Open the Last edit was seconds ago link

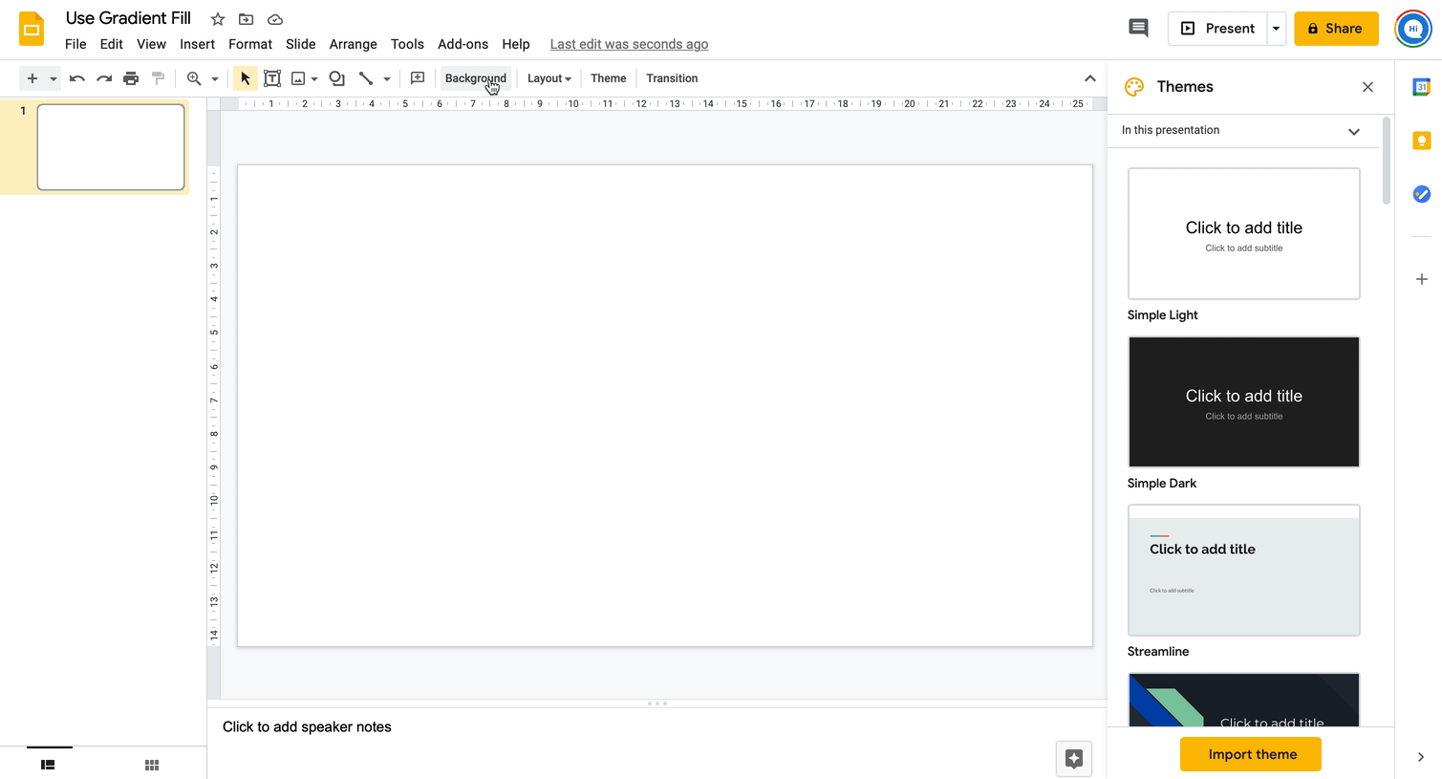point(629,44)
